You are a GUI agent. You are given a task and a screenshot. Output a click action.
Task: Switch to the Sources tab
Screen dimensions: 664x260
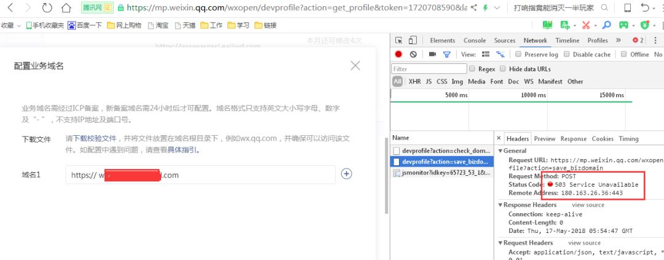(505, 40)
